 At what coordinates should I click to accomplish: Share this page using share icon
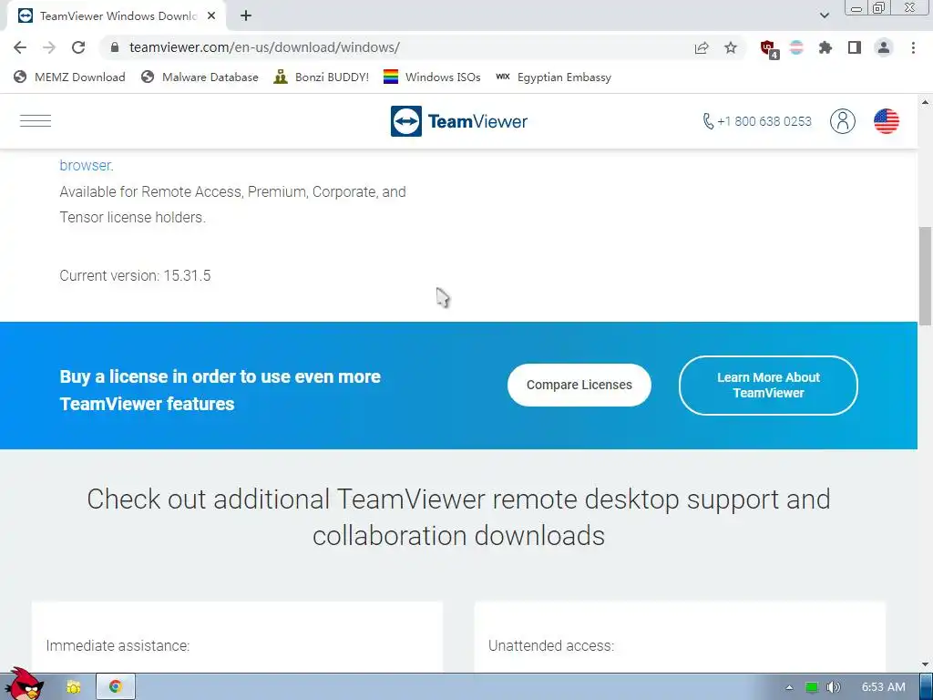pyautogui.click(x=702, y=47)
